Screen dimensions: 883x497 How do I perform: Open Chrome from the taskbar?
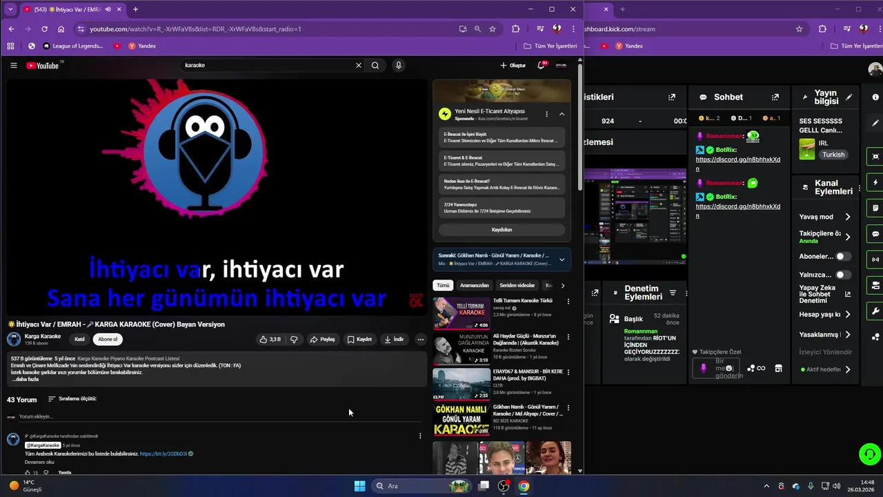(524, 486)
